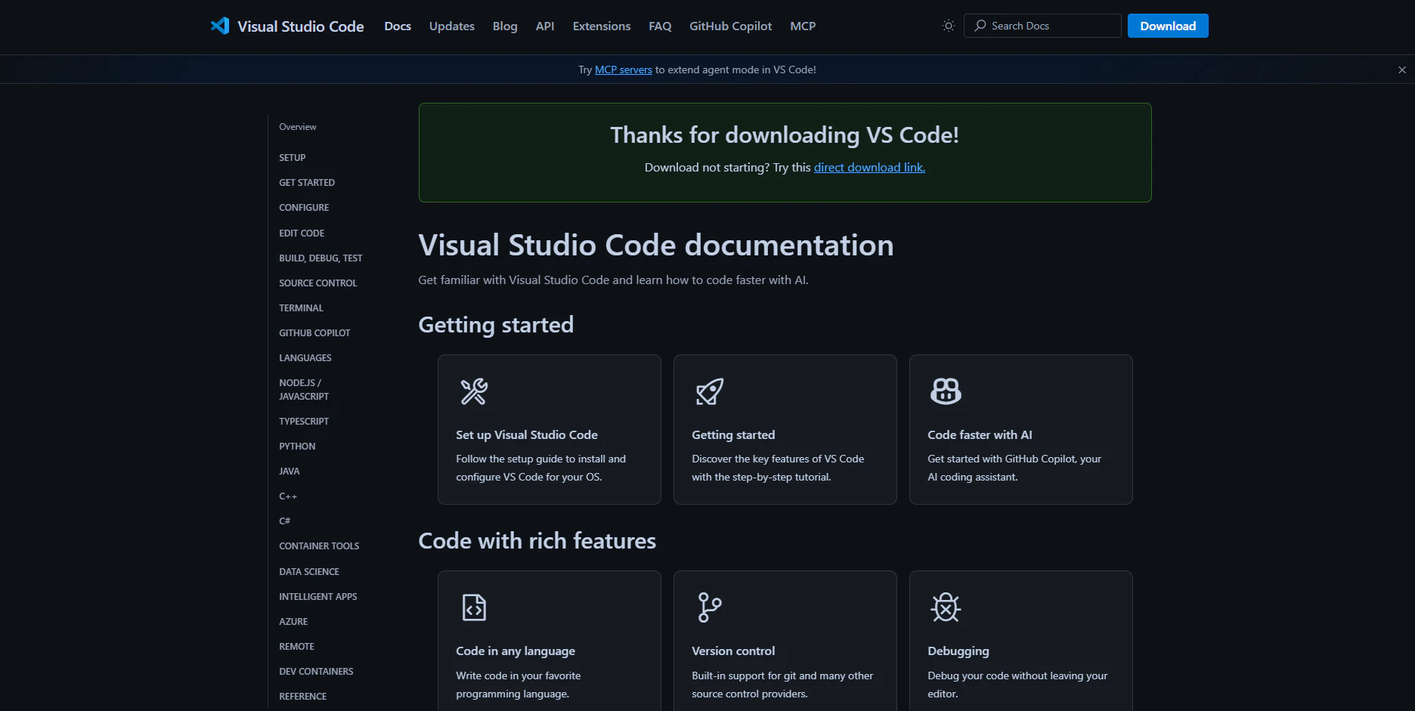
Task: Expand the EDIT CODE sidebar section
Action: tap(302, 233)
